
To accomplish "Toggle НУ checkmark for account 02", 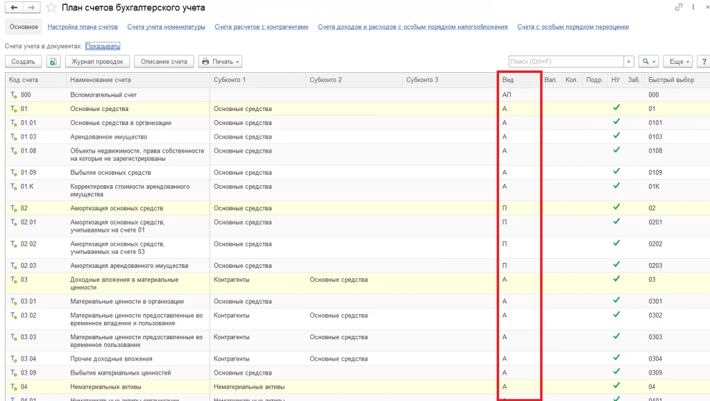I will click(x=616, y=207).
